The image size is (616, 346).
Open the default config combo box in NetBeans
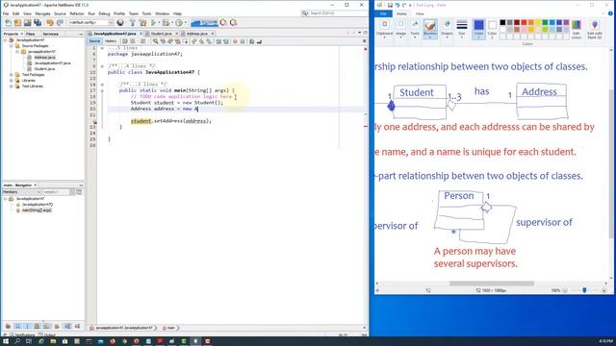91,23
